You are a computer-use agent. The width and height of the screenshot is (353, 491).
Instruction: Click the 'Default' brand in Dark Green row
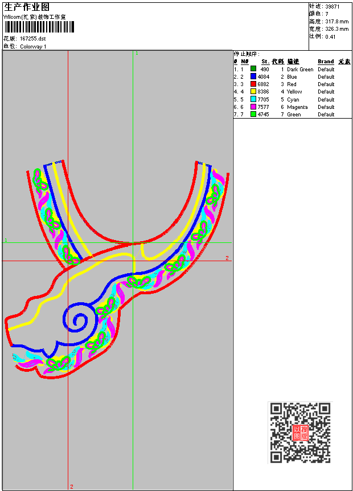pos(326,69)
